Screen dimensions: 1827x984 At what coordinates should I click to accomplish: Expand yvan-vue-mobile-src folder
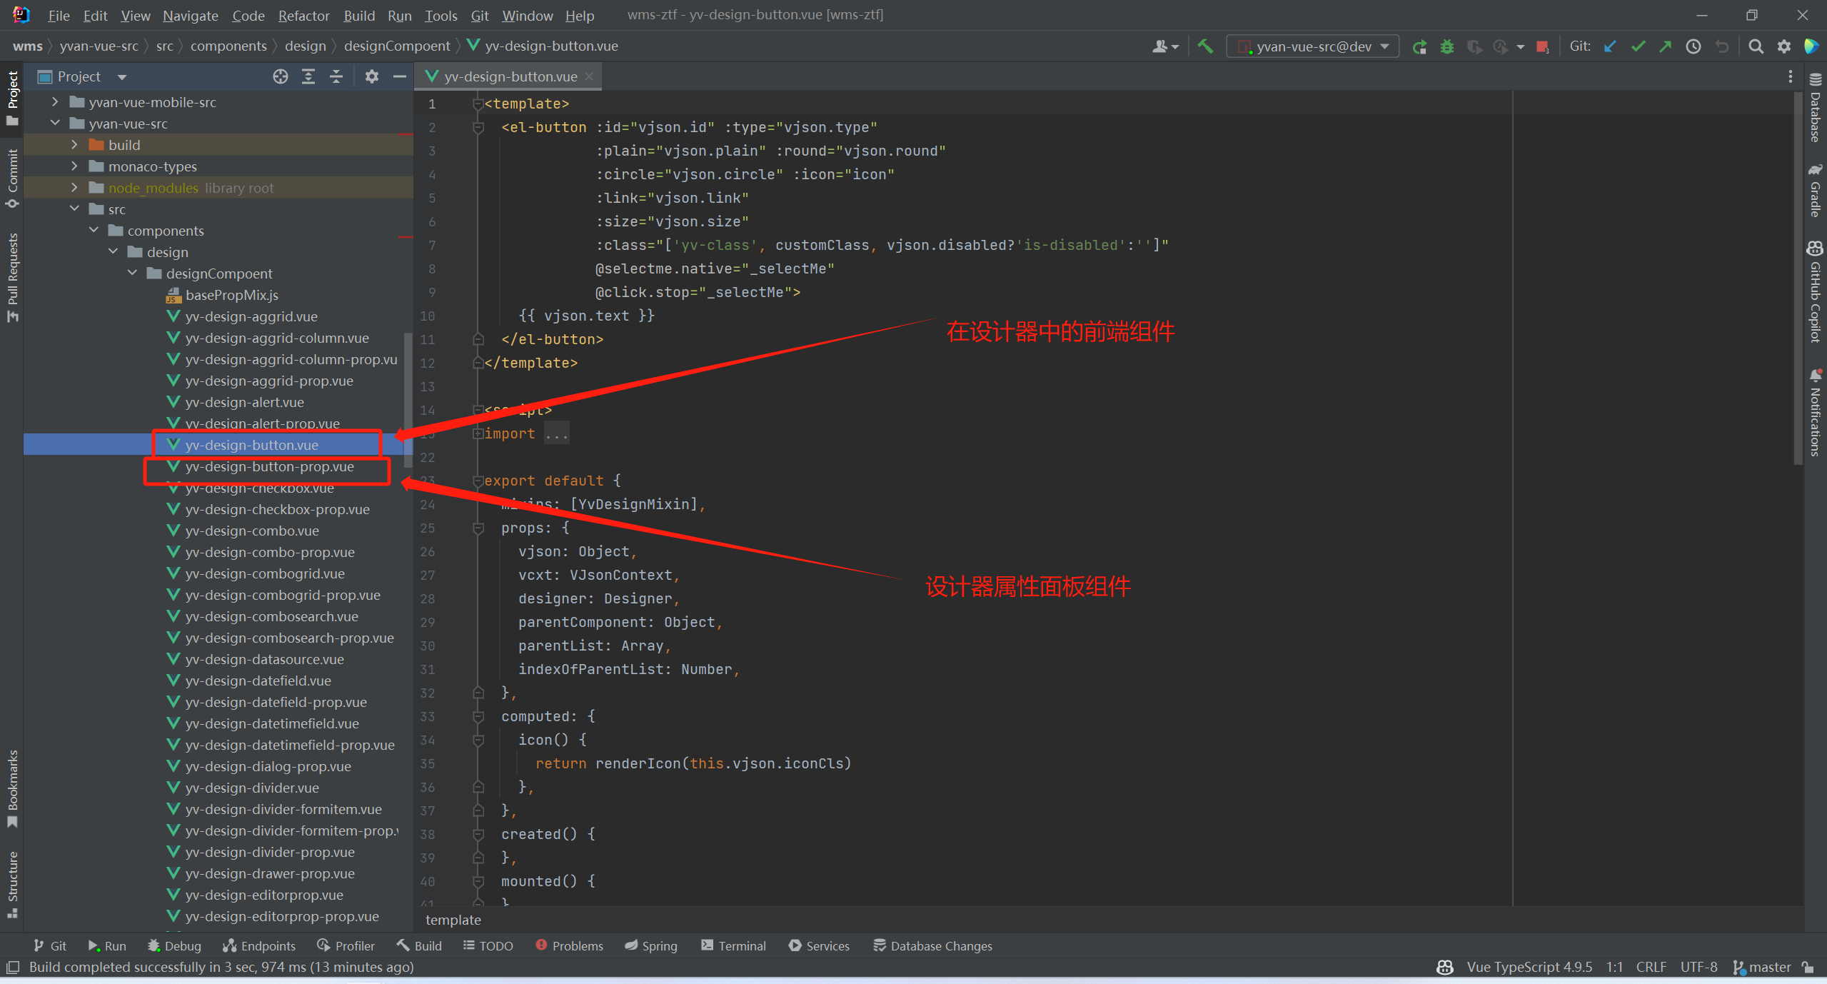point(55,102)
